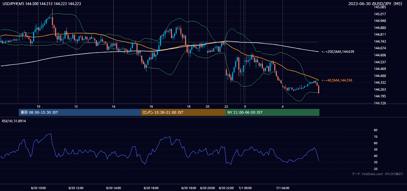Click price axis value 144.195
The height and width of the screenshot is (191, 407).
(380, 96)
